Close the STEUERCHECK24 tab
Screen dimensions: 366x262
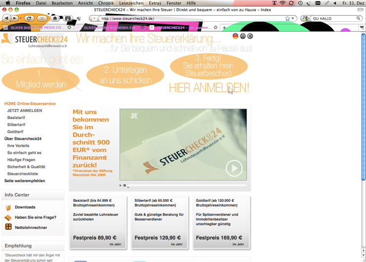coord(215,28)
